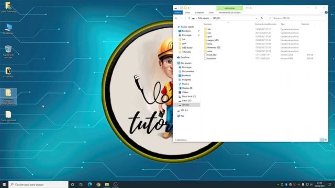The height and width of the screenshot is (188, 335).
Task: Select the Copia seguridad desktop file
Action: (8, 117)
